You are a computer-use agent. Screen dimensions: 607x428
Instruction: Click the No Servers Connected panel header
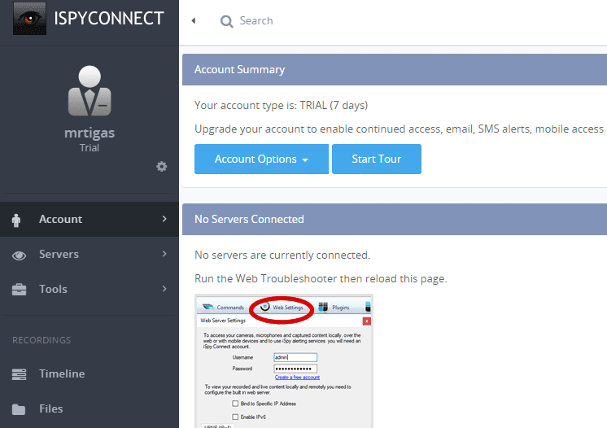[395, 219]
